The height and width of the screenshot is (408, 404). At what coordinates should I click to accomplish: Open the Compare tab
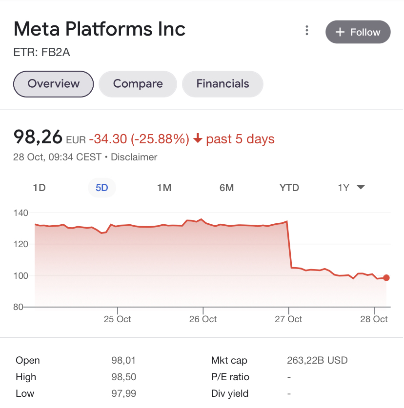coord(138,84)
